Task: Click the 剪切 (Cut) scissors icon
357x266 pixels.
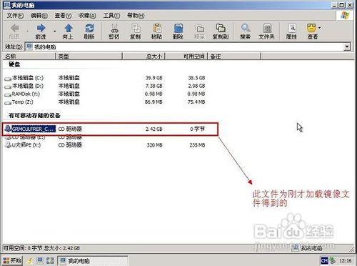Action: point(114,28)
